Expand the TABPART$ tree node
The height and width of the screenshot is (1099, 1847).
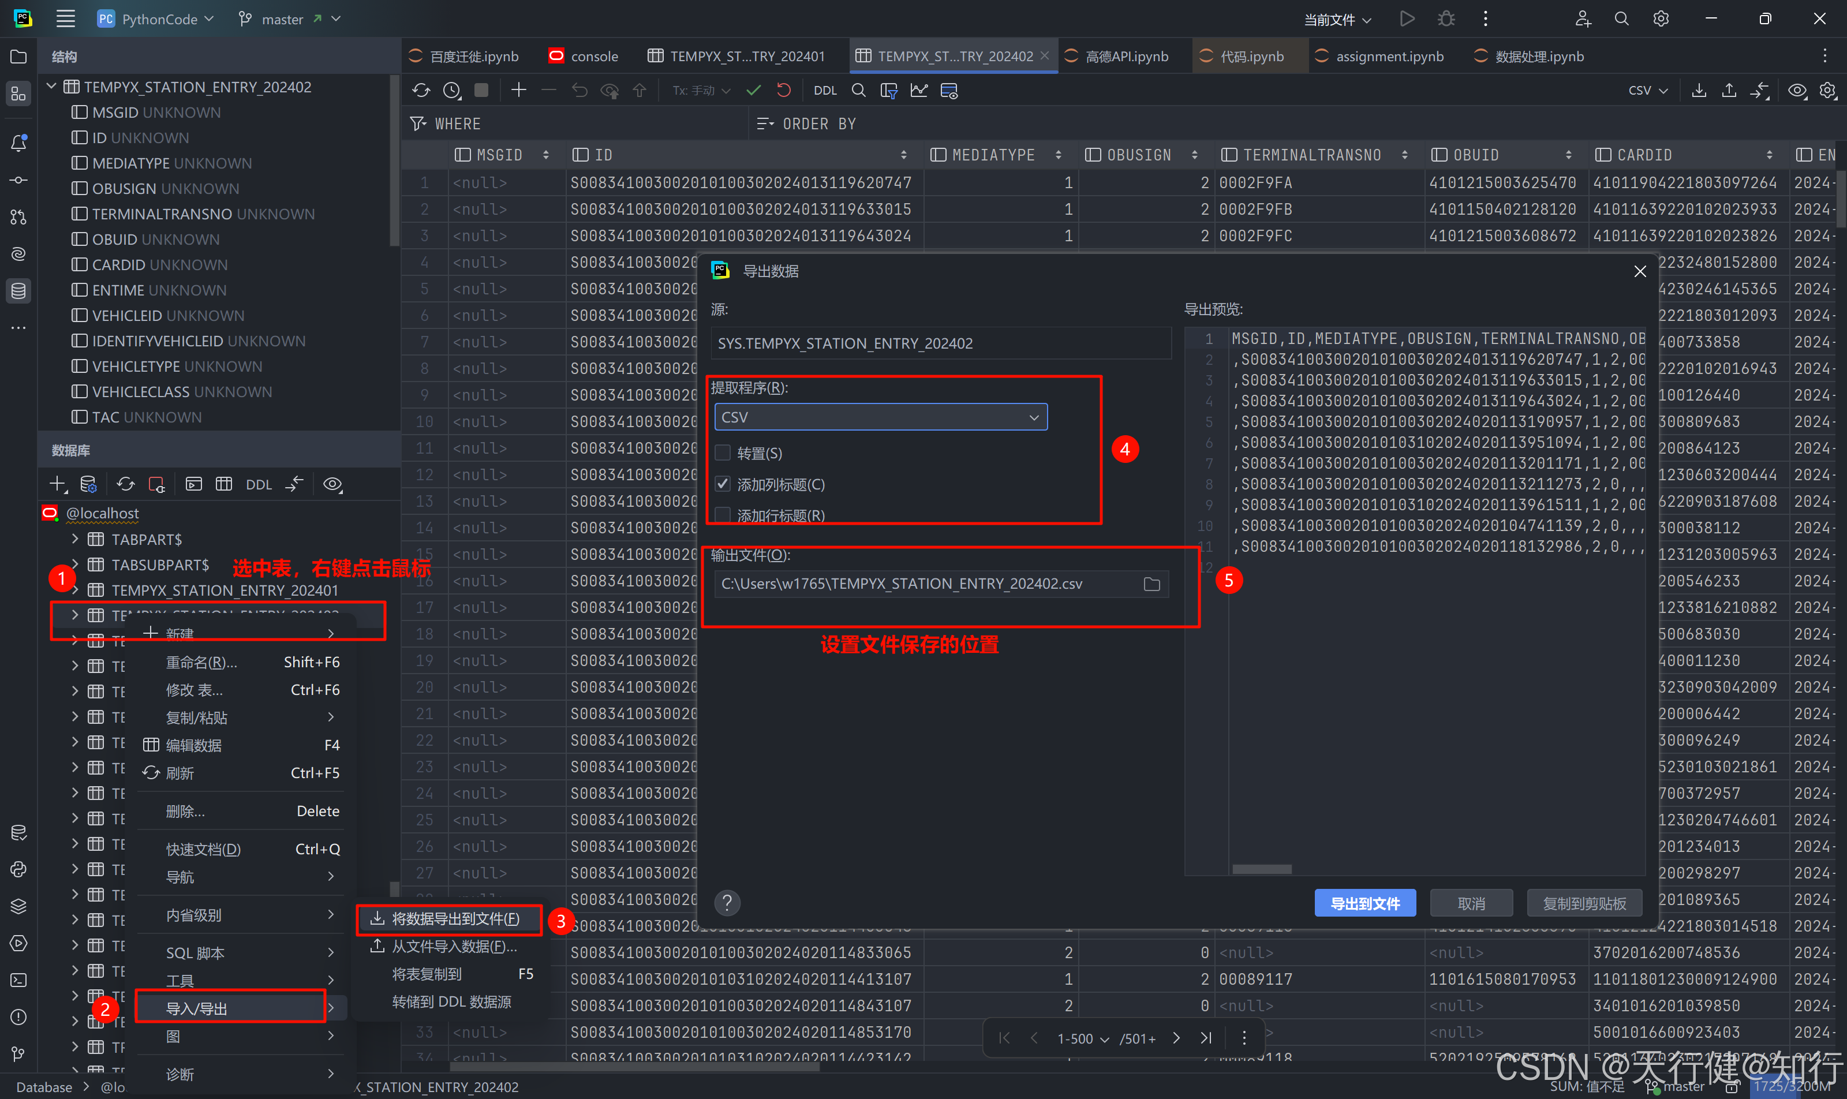(x=75, y=539)
